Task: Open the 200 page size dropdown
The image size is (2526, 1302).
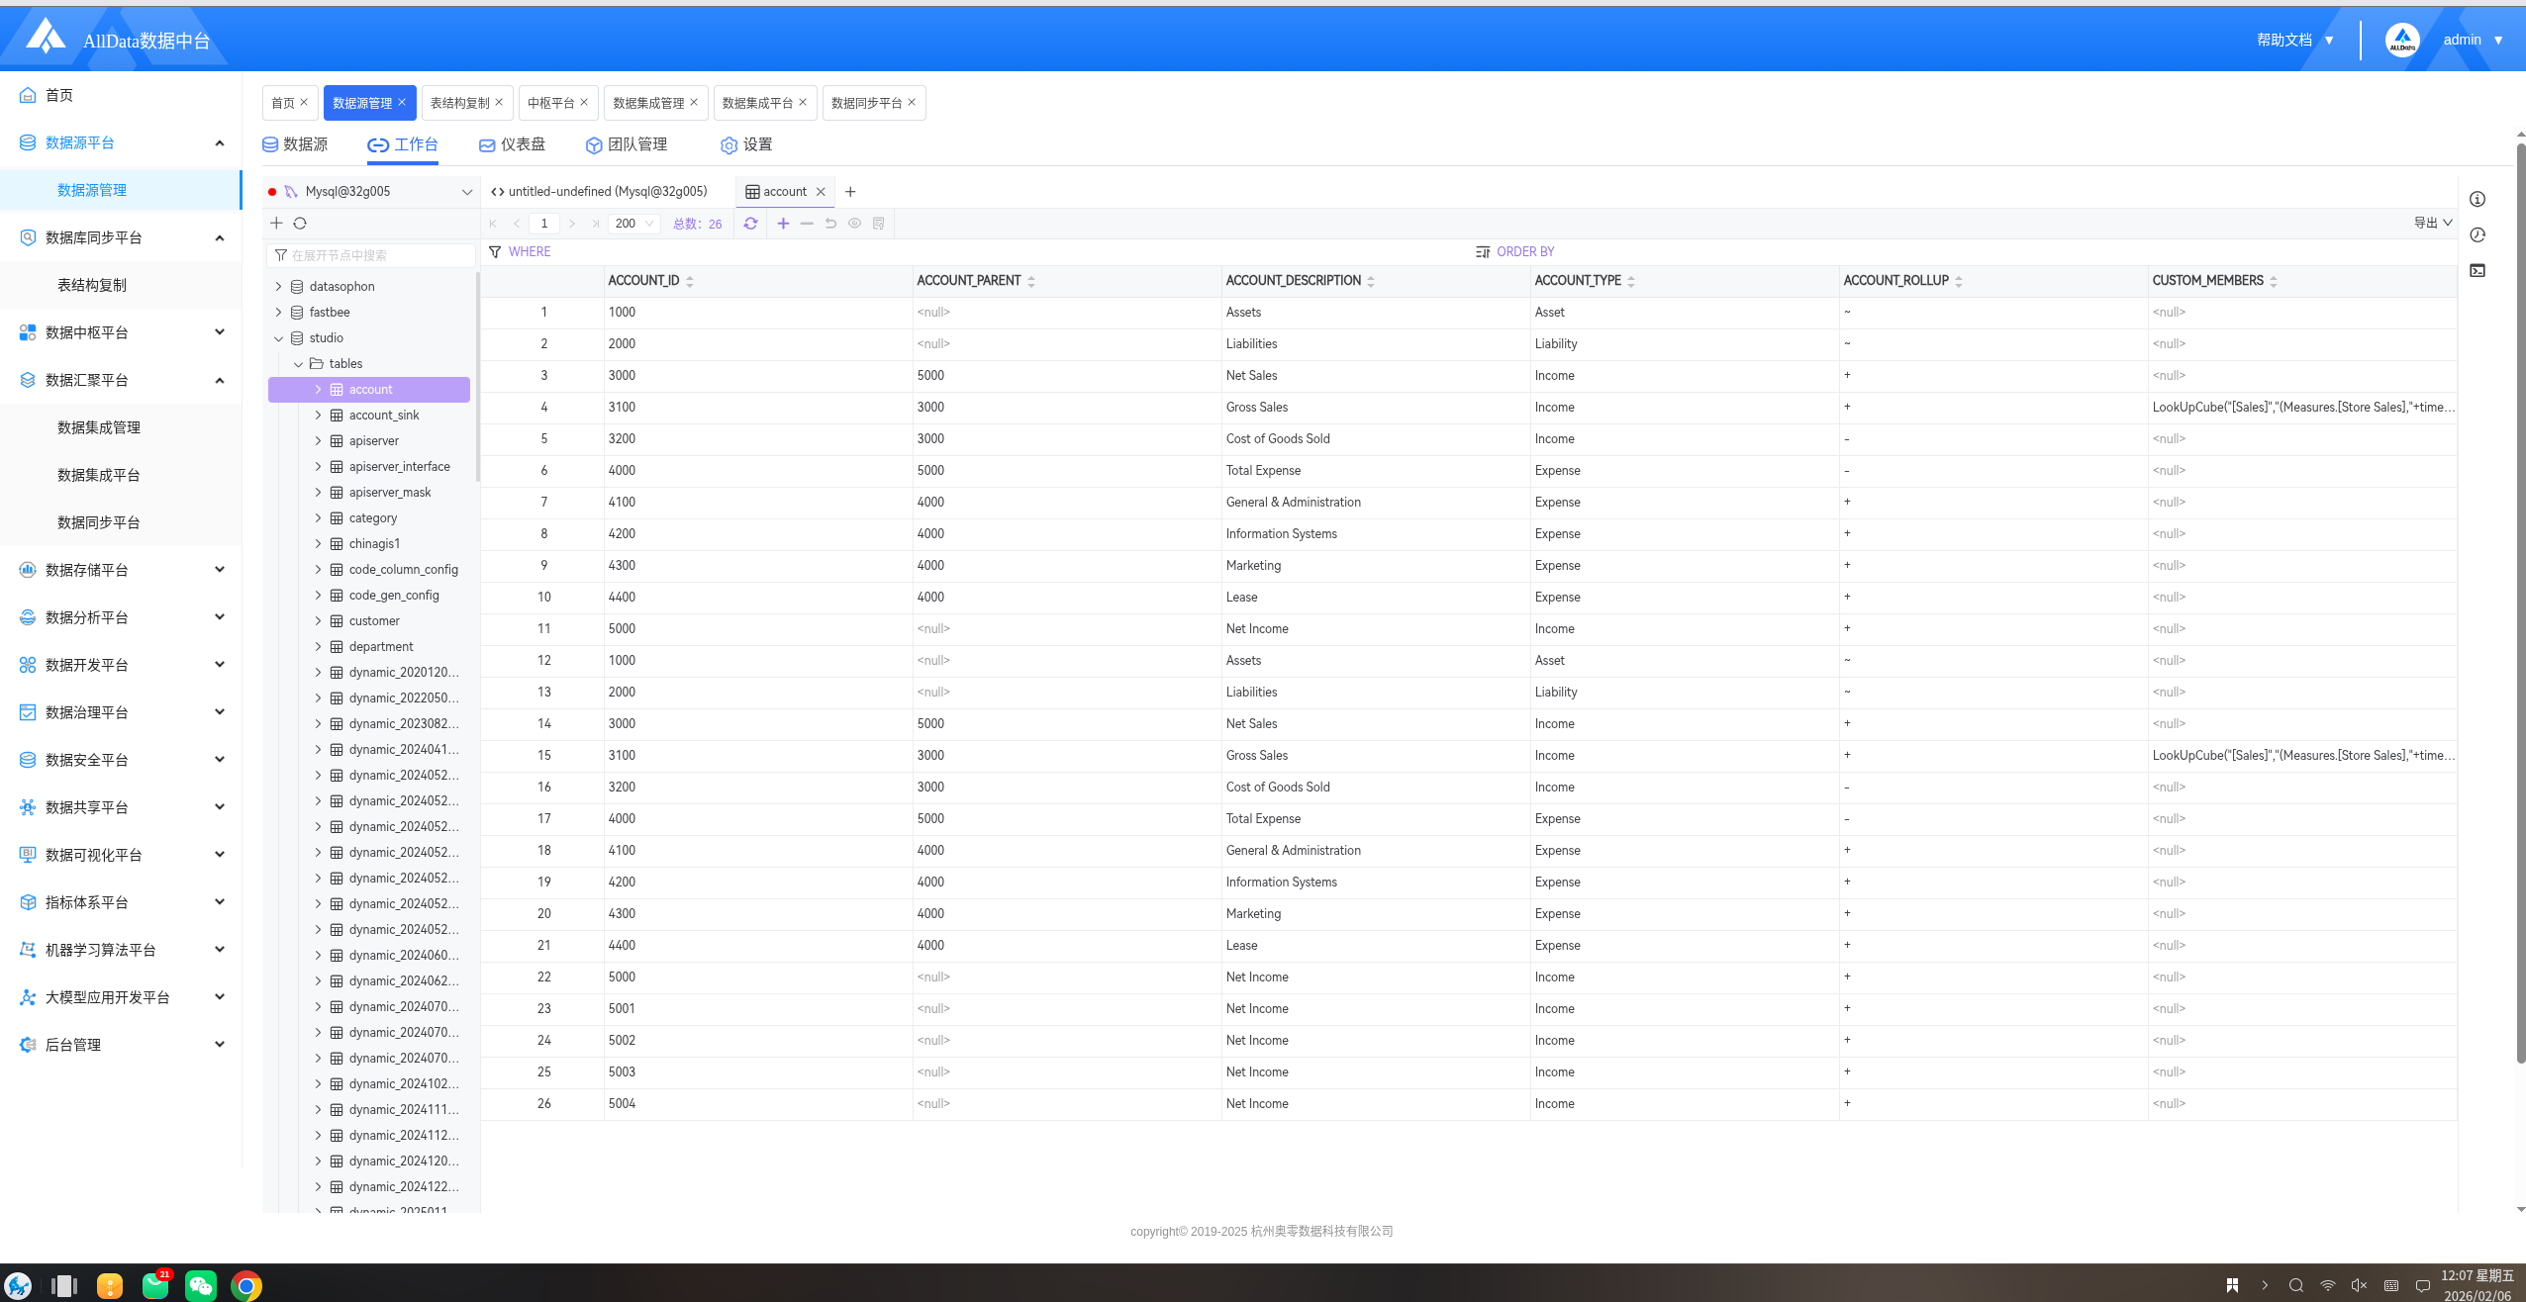Action: tap(634, 224)
